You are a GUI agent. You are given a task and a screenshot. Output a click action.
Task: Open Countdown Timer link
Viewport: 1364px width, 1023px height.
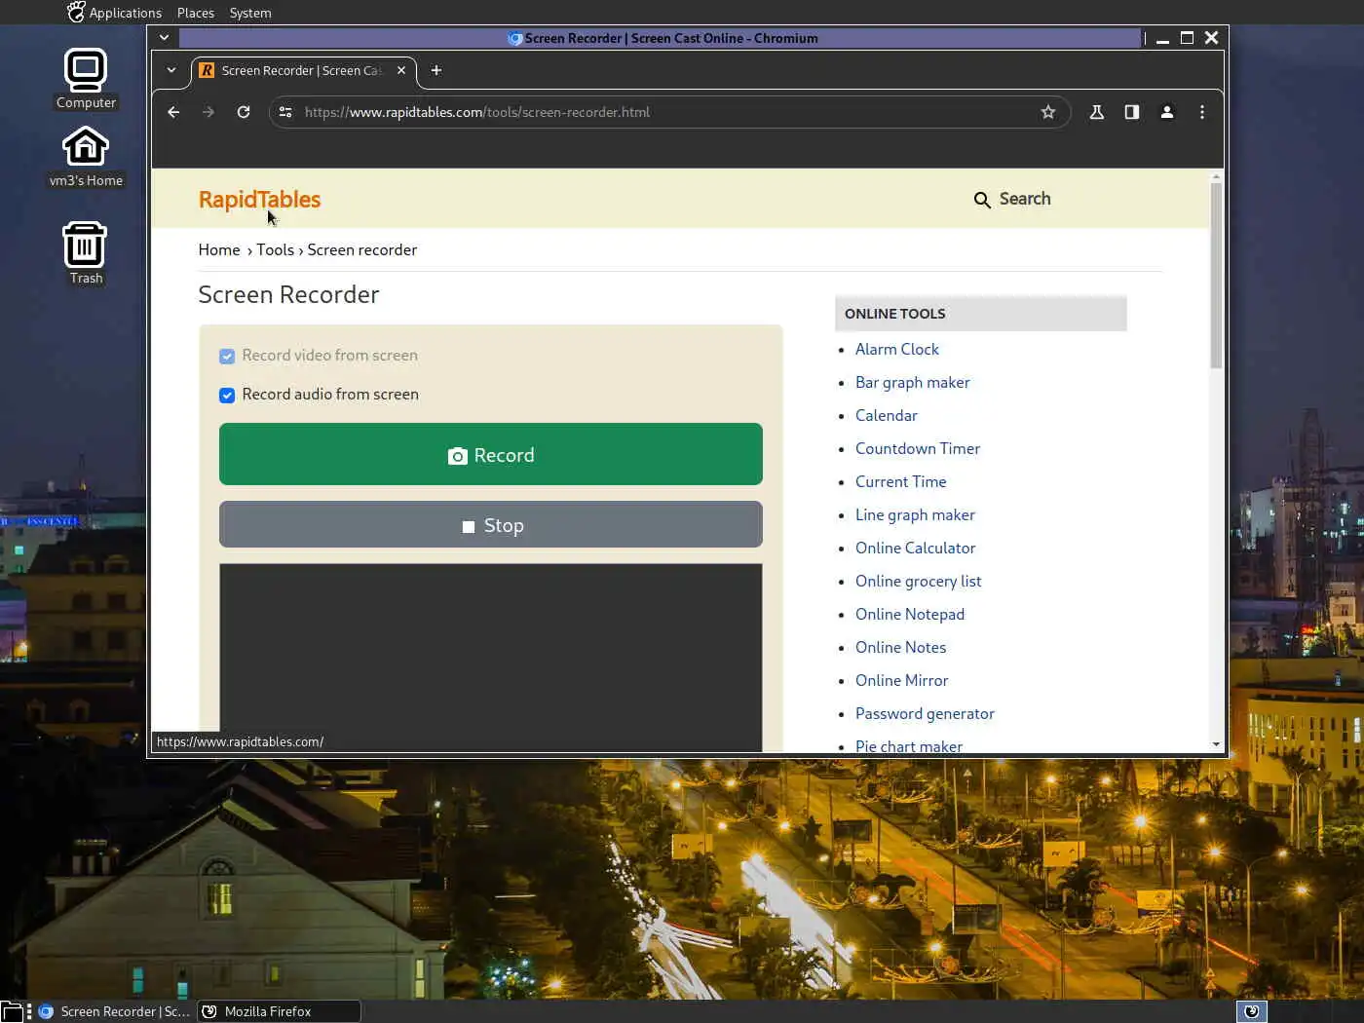(918, 449)
